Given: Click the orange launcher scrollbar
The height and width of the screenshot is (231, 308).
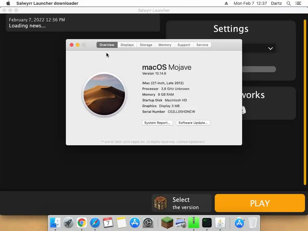Looking at the screenshot, I should tap(305, 102).
